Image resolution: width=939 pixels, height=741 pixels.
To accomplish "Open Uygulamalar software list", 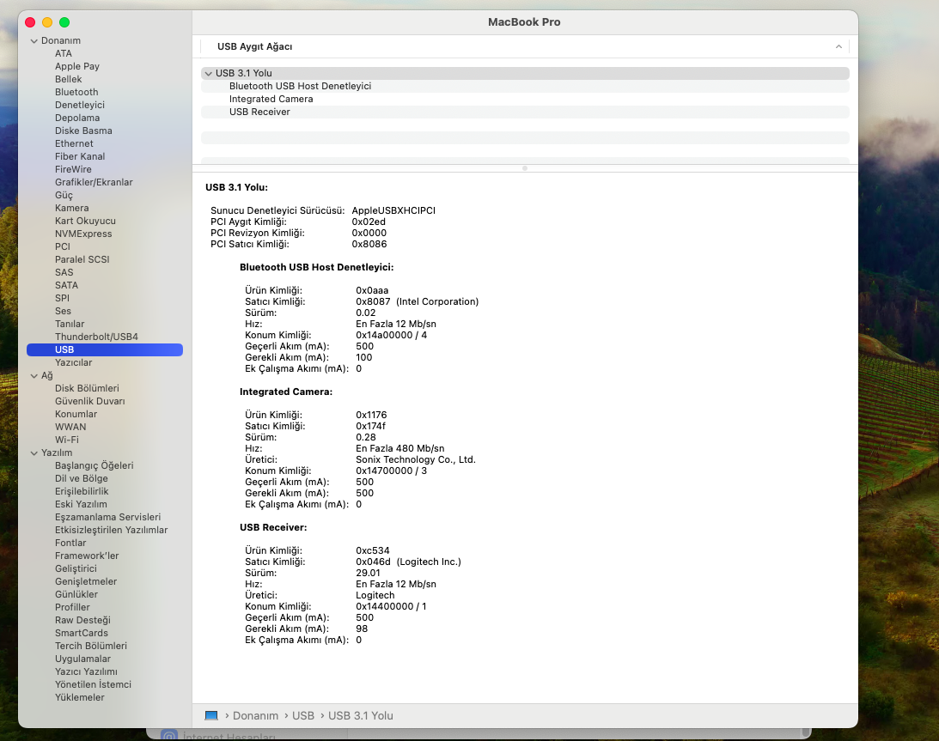I will (82, 659).
